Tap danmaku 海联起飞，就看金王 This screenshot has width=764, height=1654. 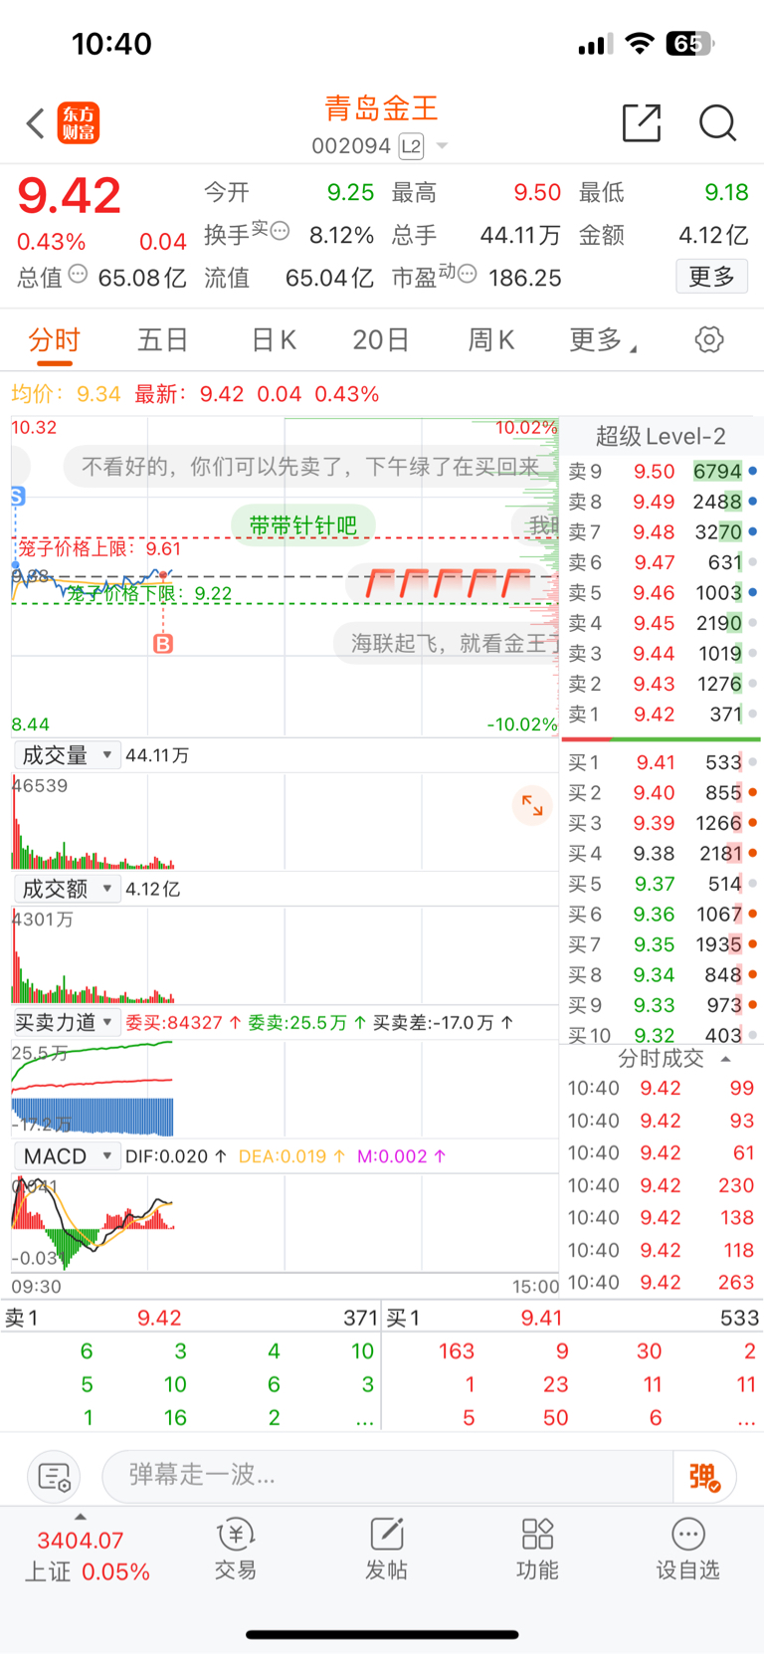click(447, 644)
